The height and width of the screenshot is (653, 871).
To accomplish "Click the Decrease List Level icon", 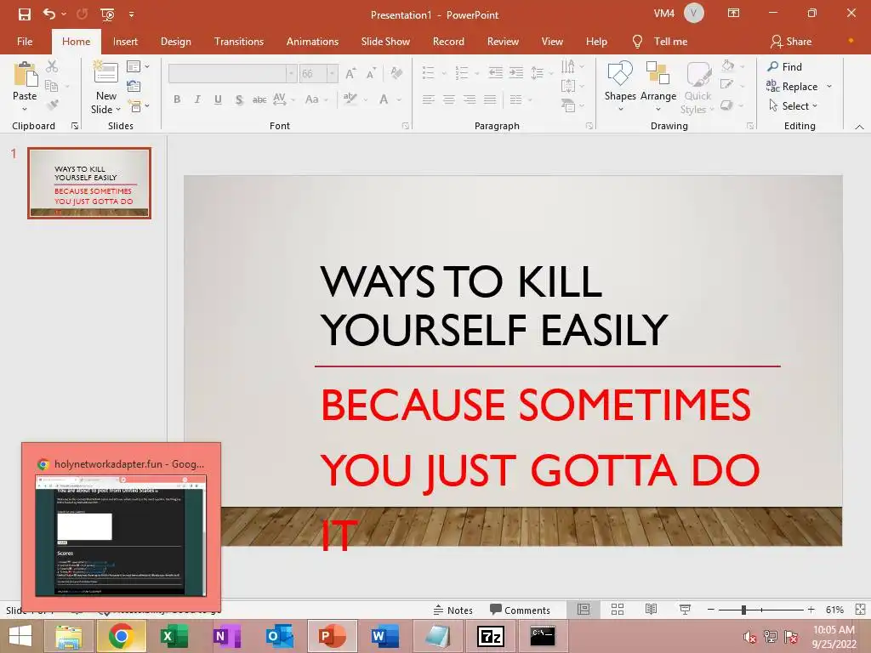I will pos(496,73).
